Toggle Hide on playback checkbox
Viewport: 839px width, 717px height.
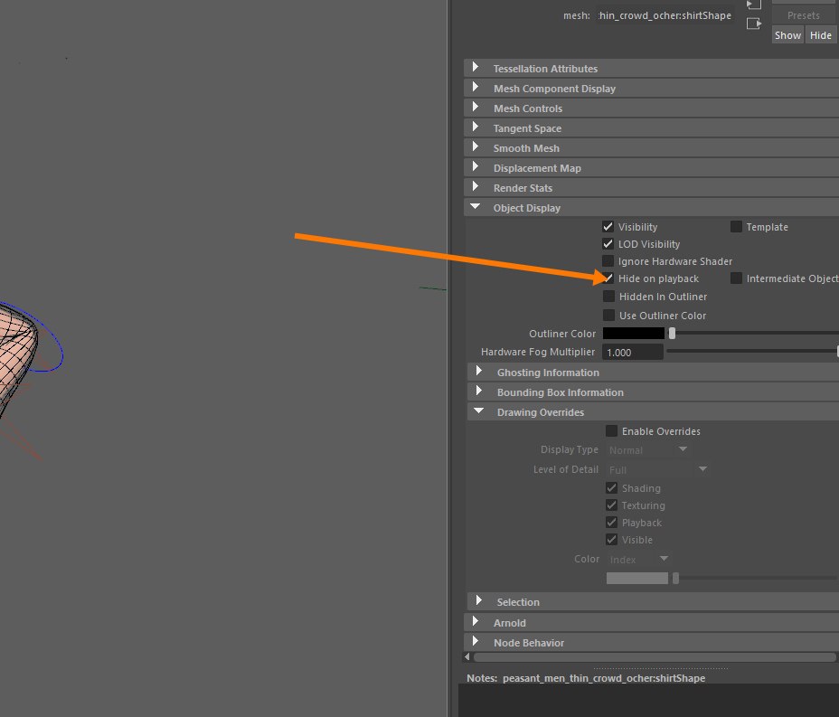tap(608, 278)
